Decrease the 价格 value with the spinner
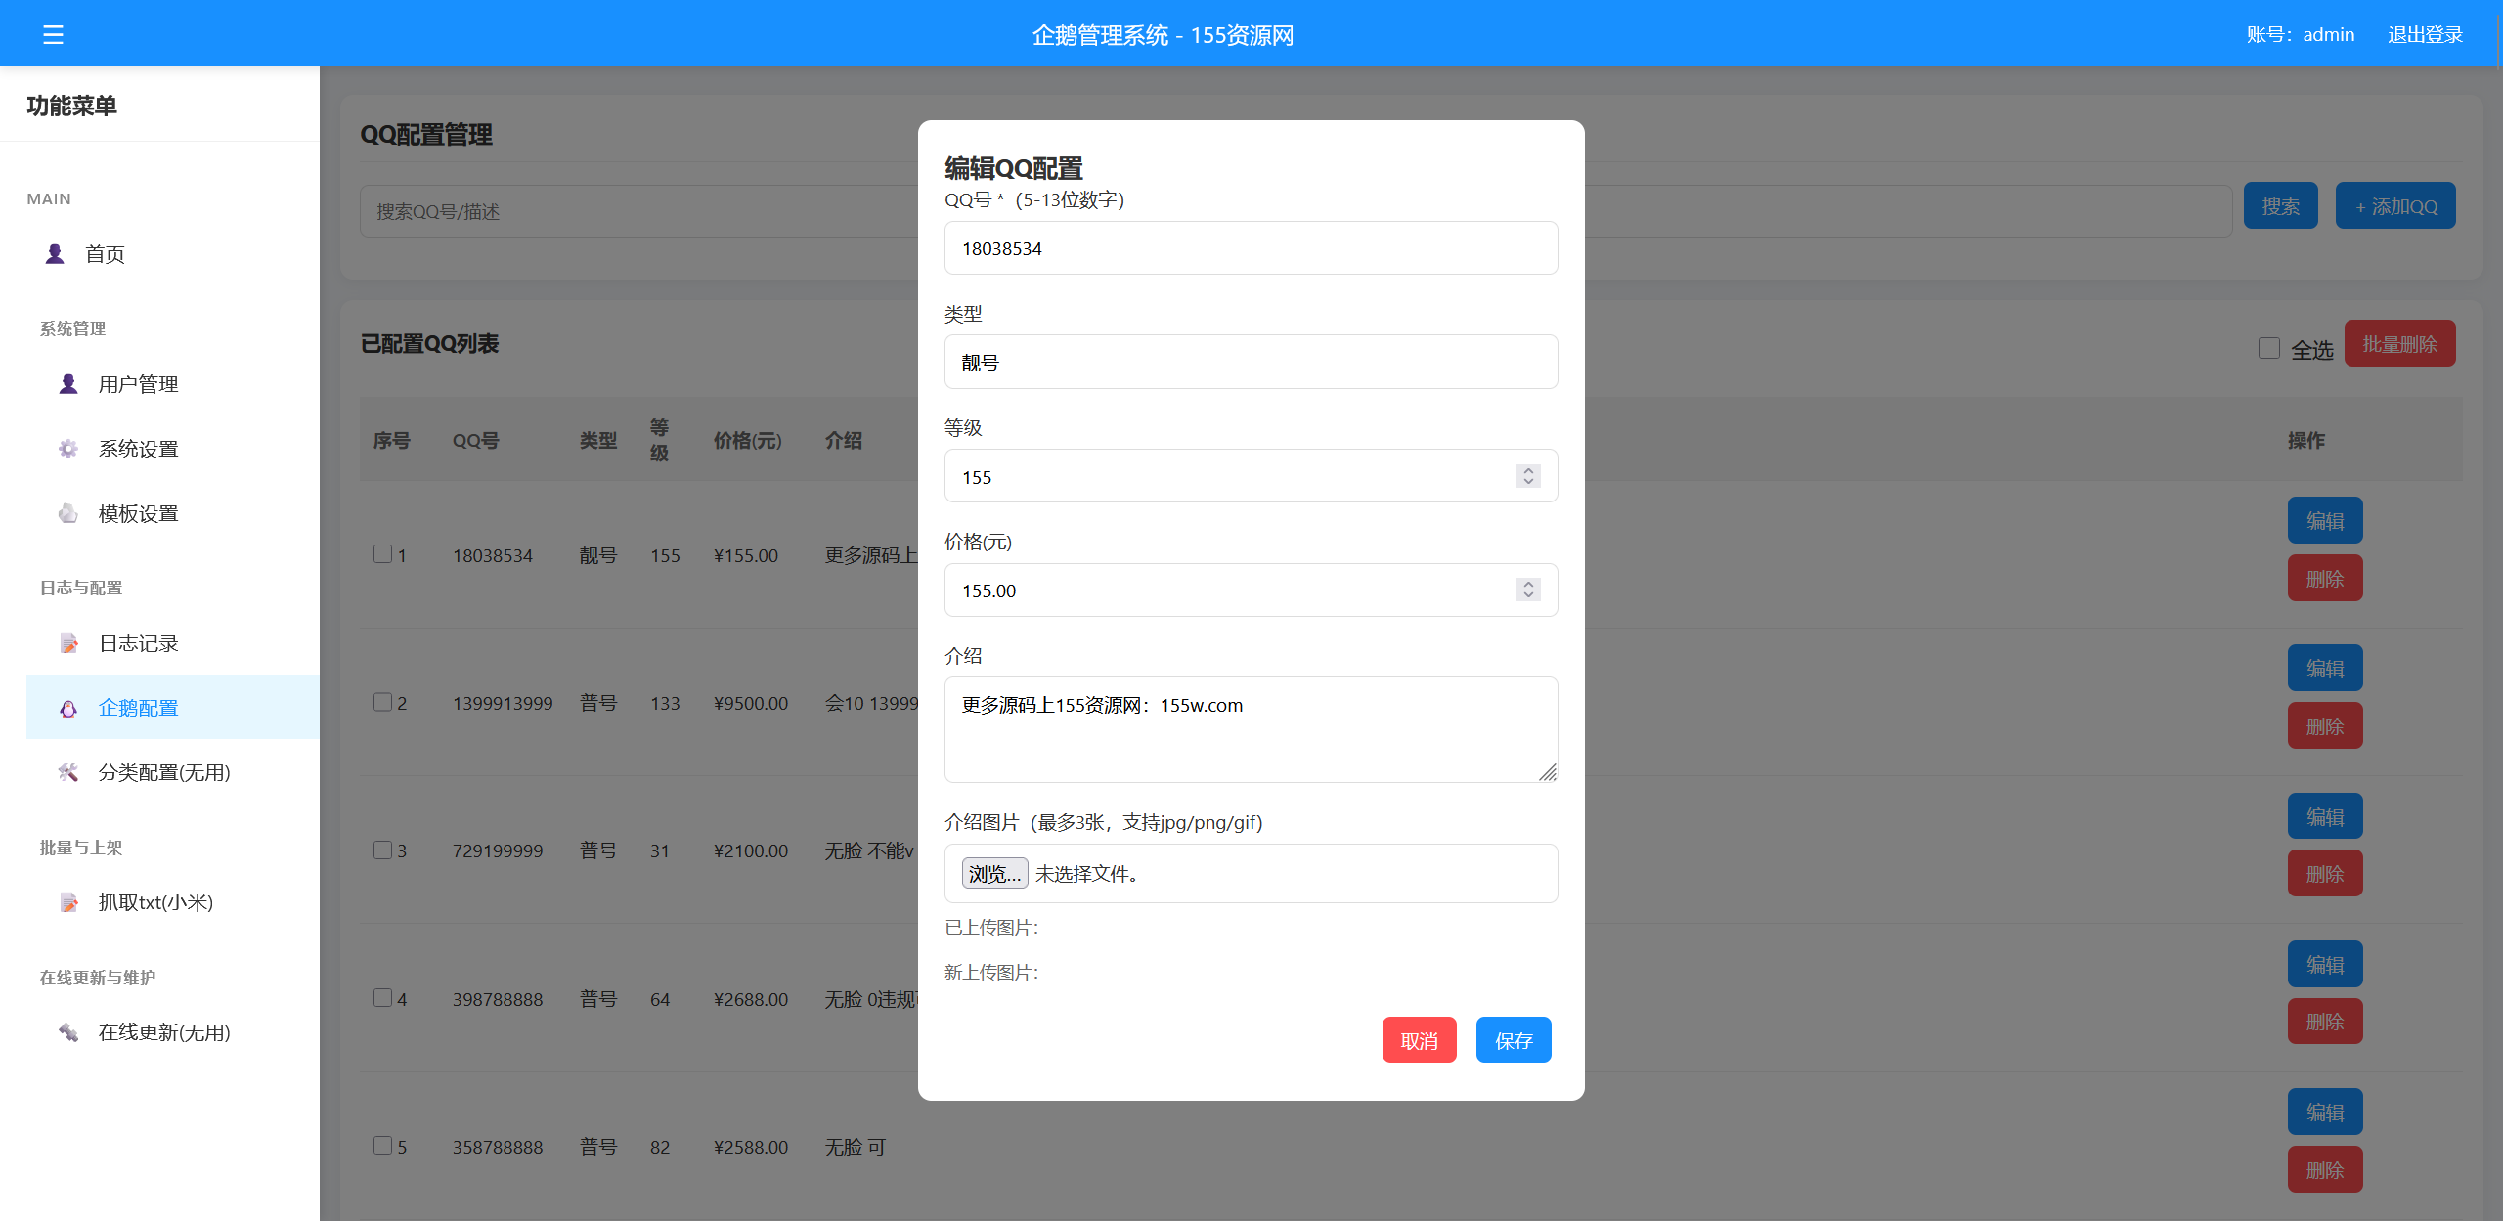Screen dimensions: 2503x1221 (x=1527, y=596)
